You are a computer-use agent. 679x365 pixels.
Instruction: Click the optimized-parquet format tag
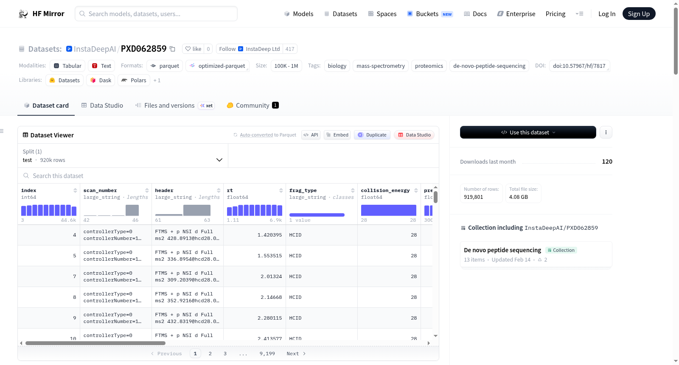coord(217,66)
